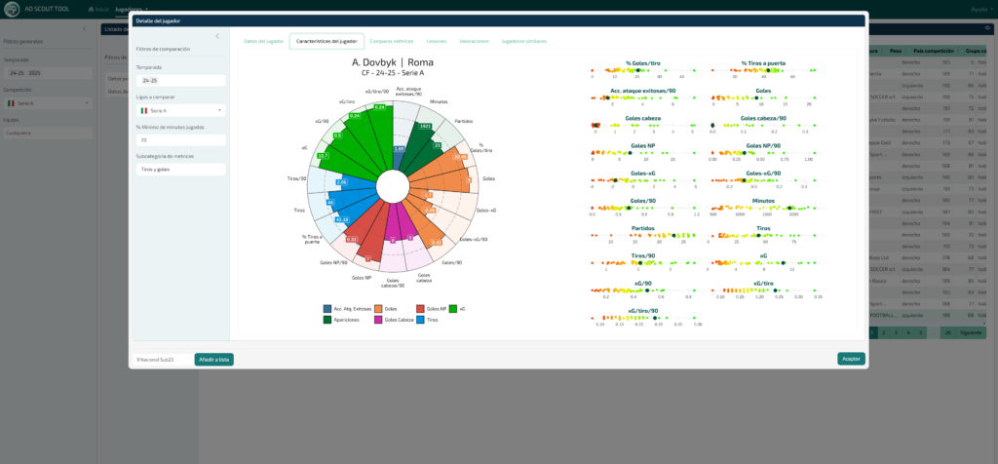Open the Comparar métricas tab
Viewport: 998px width, 464px height.
(x=392, y=41)
